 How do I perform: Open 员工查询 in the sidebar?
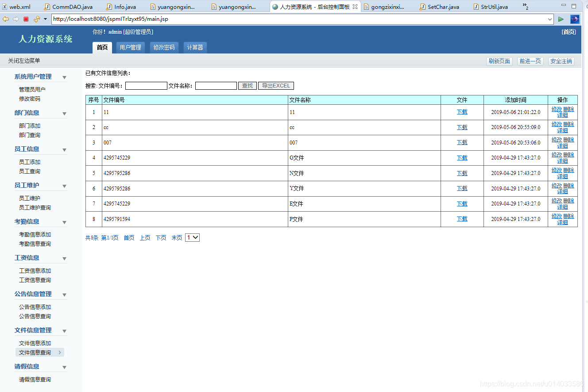tap(30, 171)
